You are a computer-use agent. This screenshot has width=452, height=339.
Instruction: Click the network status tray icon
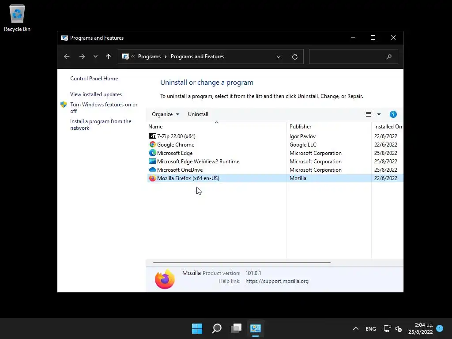pyautogui.click(x=388, y=328)
